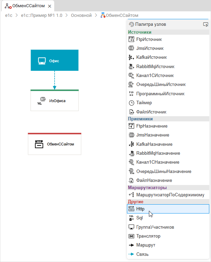Viewport: 211px width, 262px height.
Task: Collapse the Приемники palette section
Action: pos(168,119)
